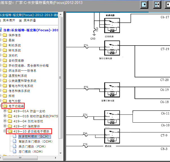
Task: Click the 菜单折叠 menu collapse button
Action: (30, 20)
